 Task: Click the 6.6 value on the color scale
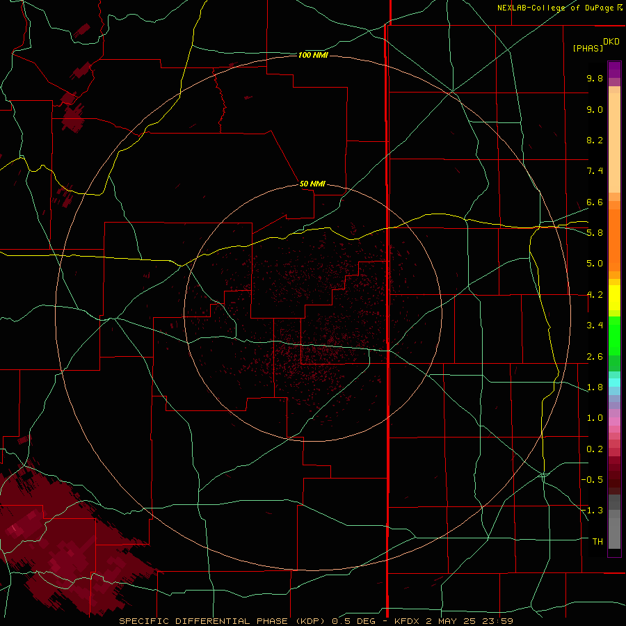(595, 202)
